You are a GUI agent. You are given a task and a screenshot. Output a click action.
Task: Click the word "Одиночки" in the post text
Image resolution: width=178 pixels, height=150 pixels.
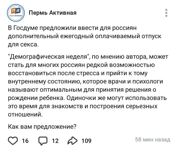point(81,98)
